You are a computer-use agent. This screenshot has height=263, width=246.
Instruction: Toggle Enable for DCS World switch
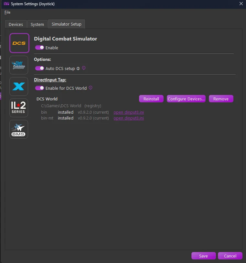pos(39,88)
